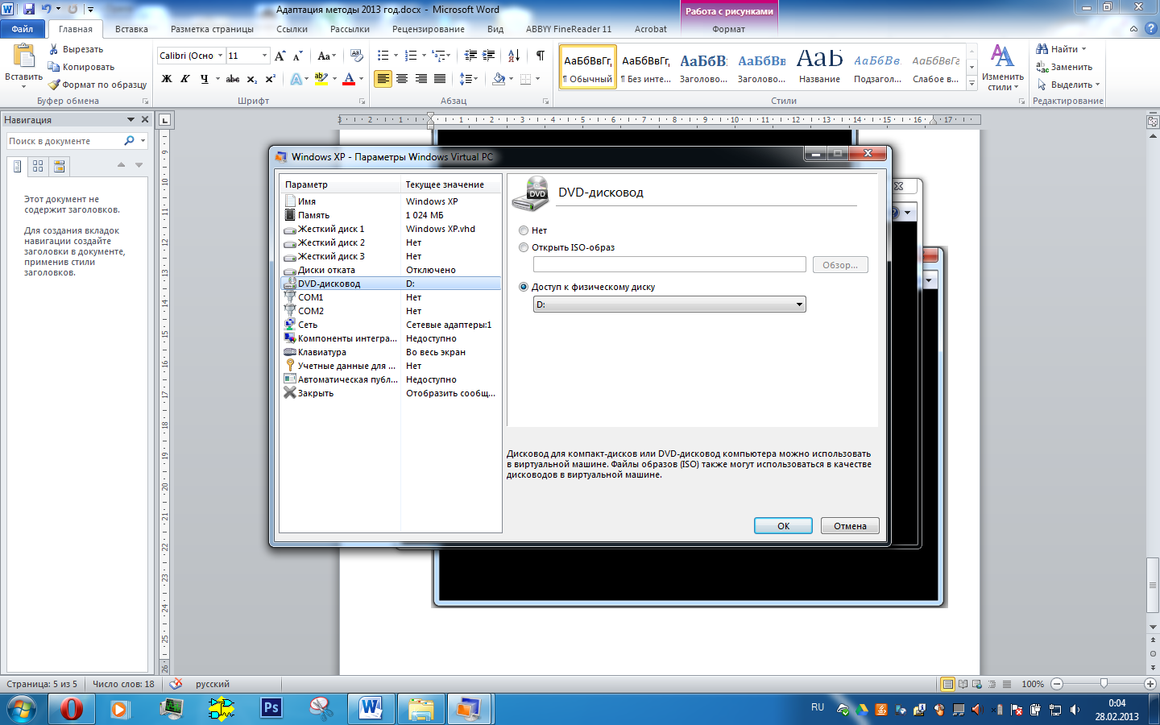Click Изменить стили button

pos(1002,68)
